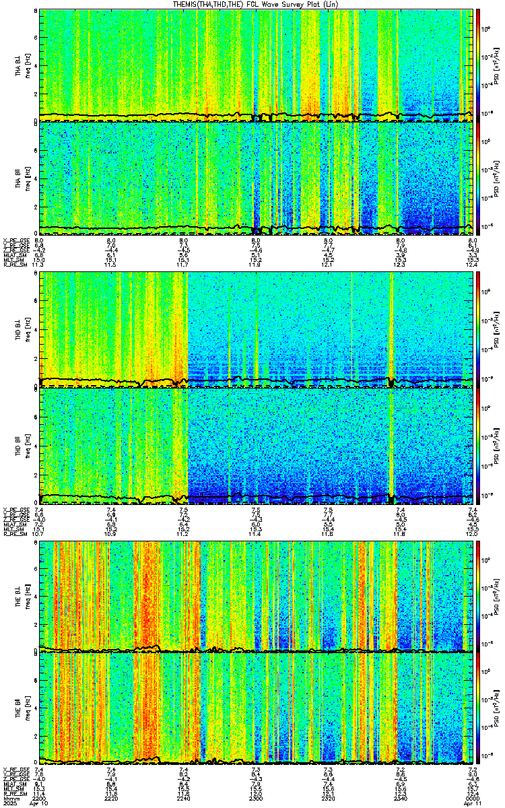Click the THE B-perpendicular panel color bar
The image size is (505, 808).
point(478,596)
